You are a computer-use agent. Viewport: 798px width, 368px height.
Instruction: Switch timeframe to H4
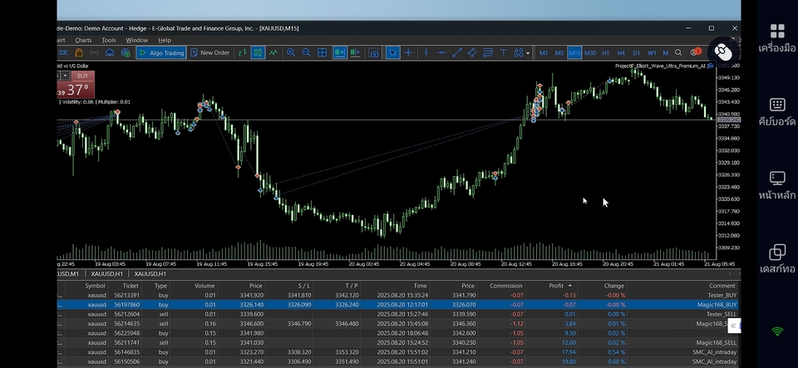(621, 52)
